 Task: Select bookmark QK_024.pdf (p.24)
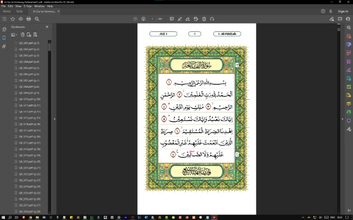[30, 186]
